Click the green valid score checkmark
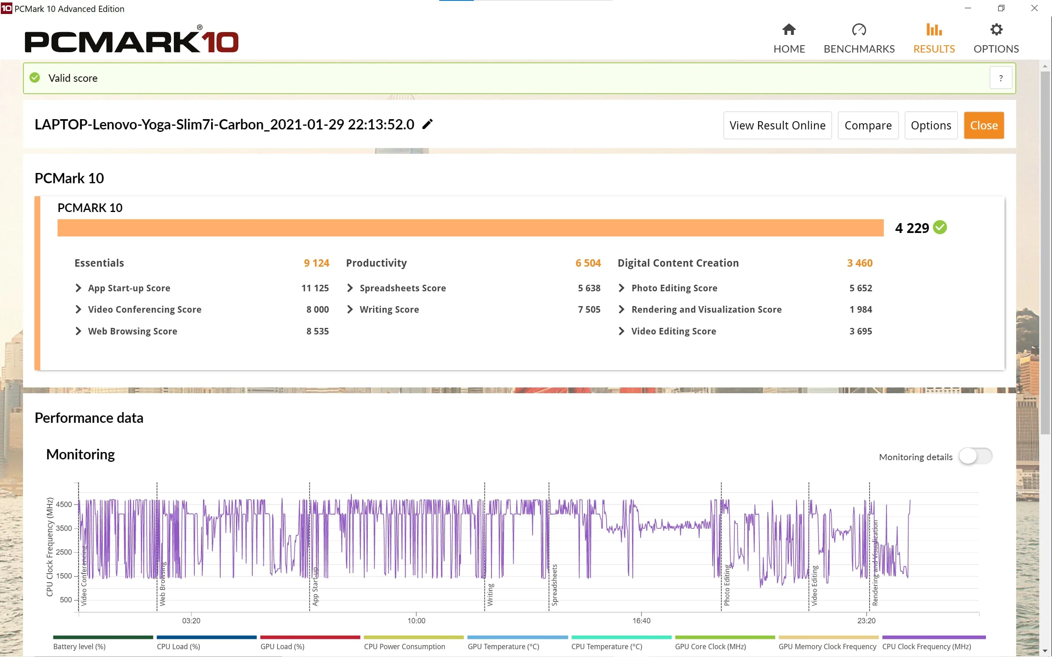 tap(35, 78)
